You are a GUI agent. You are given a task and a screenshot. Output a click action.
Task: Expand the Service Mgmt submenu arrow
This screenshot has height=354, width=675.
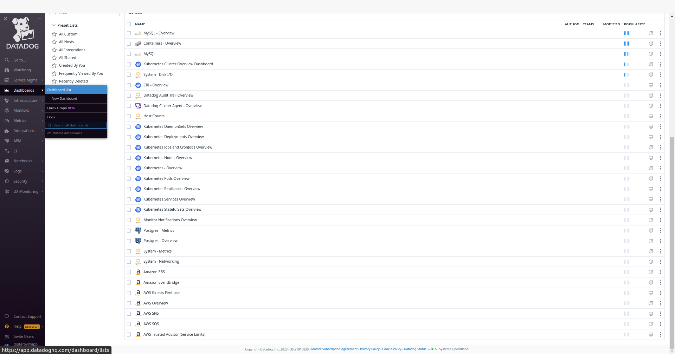point(42,80)
